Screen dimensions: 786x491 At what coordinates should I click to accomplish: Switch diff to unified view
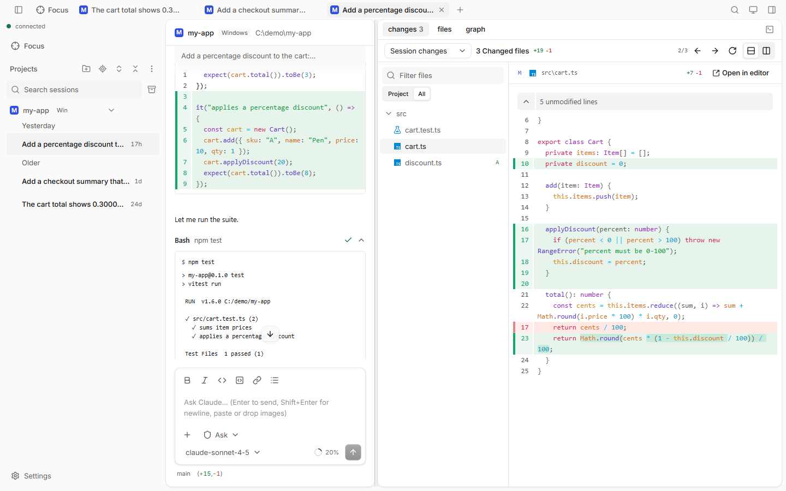click(x=751, y=51)
